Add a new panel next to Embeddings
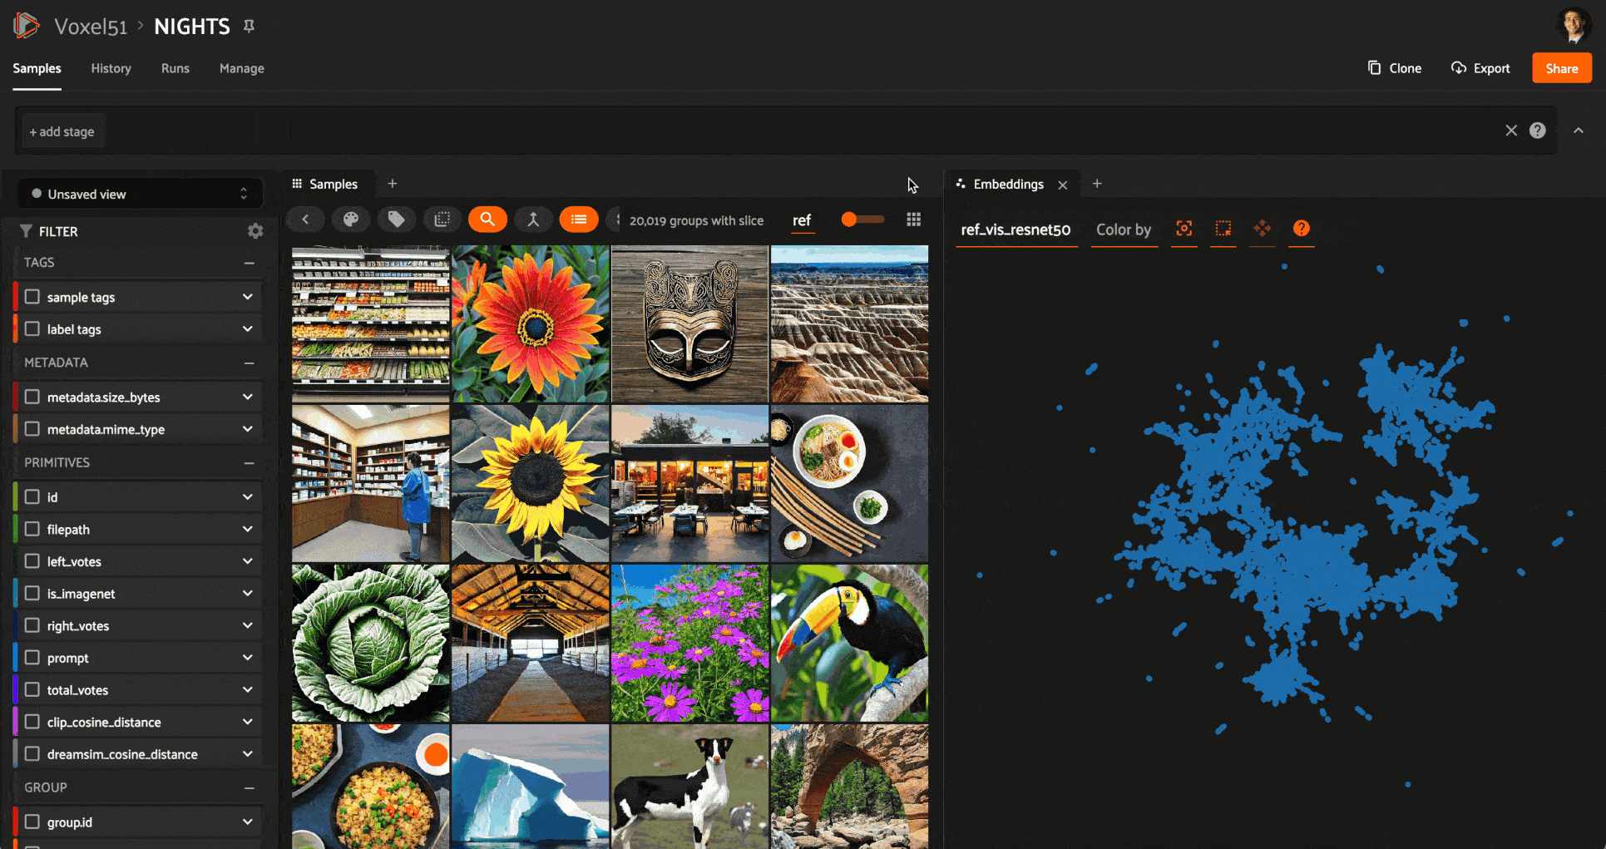The image size is (1606, 849). pyautogui.click(x=1097, y=184)
